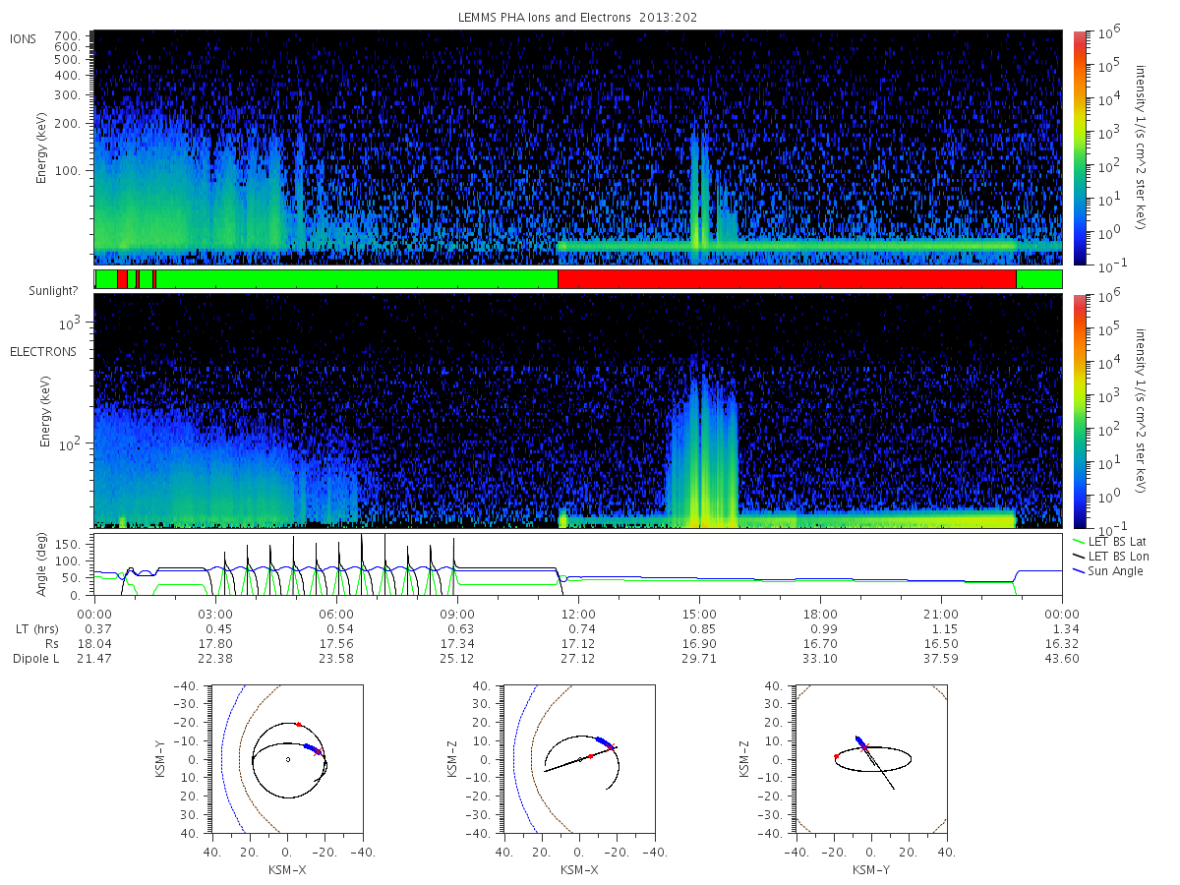Click the KSM-X versus KSM-Y orbit plot
Image resolution: width=1180 pixels, height=885 pixels.
(x=287, y=759)
